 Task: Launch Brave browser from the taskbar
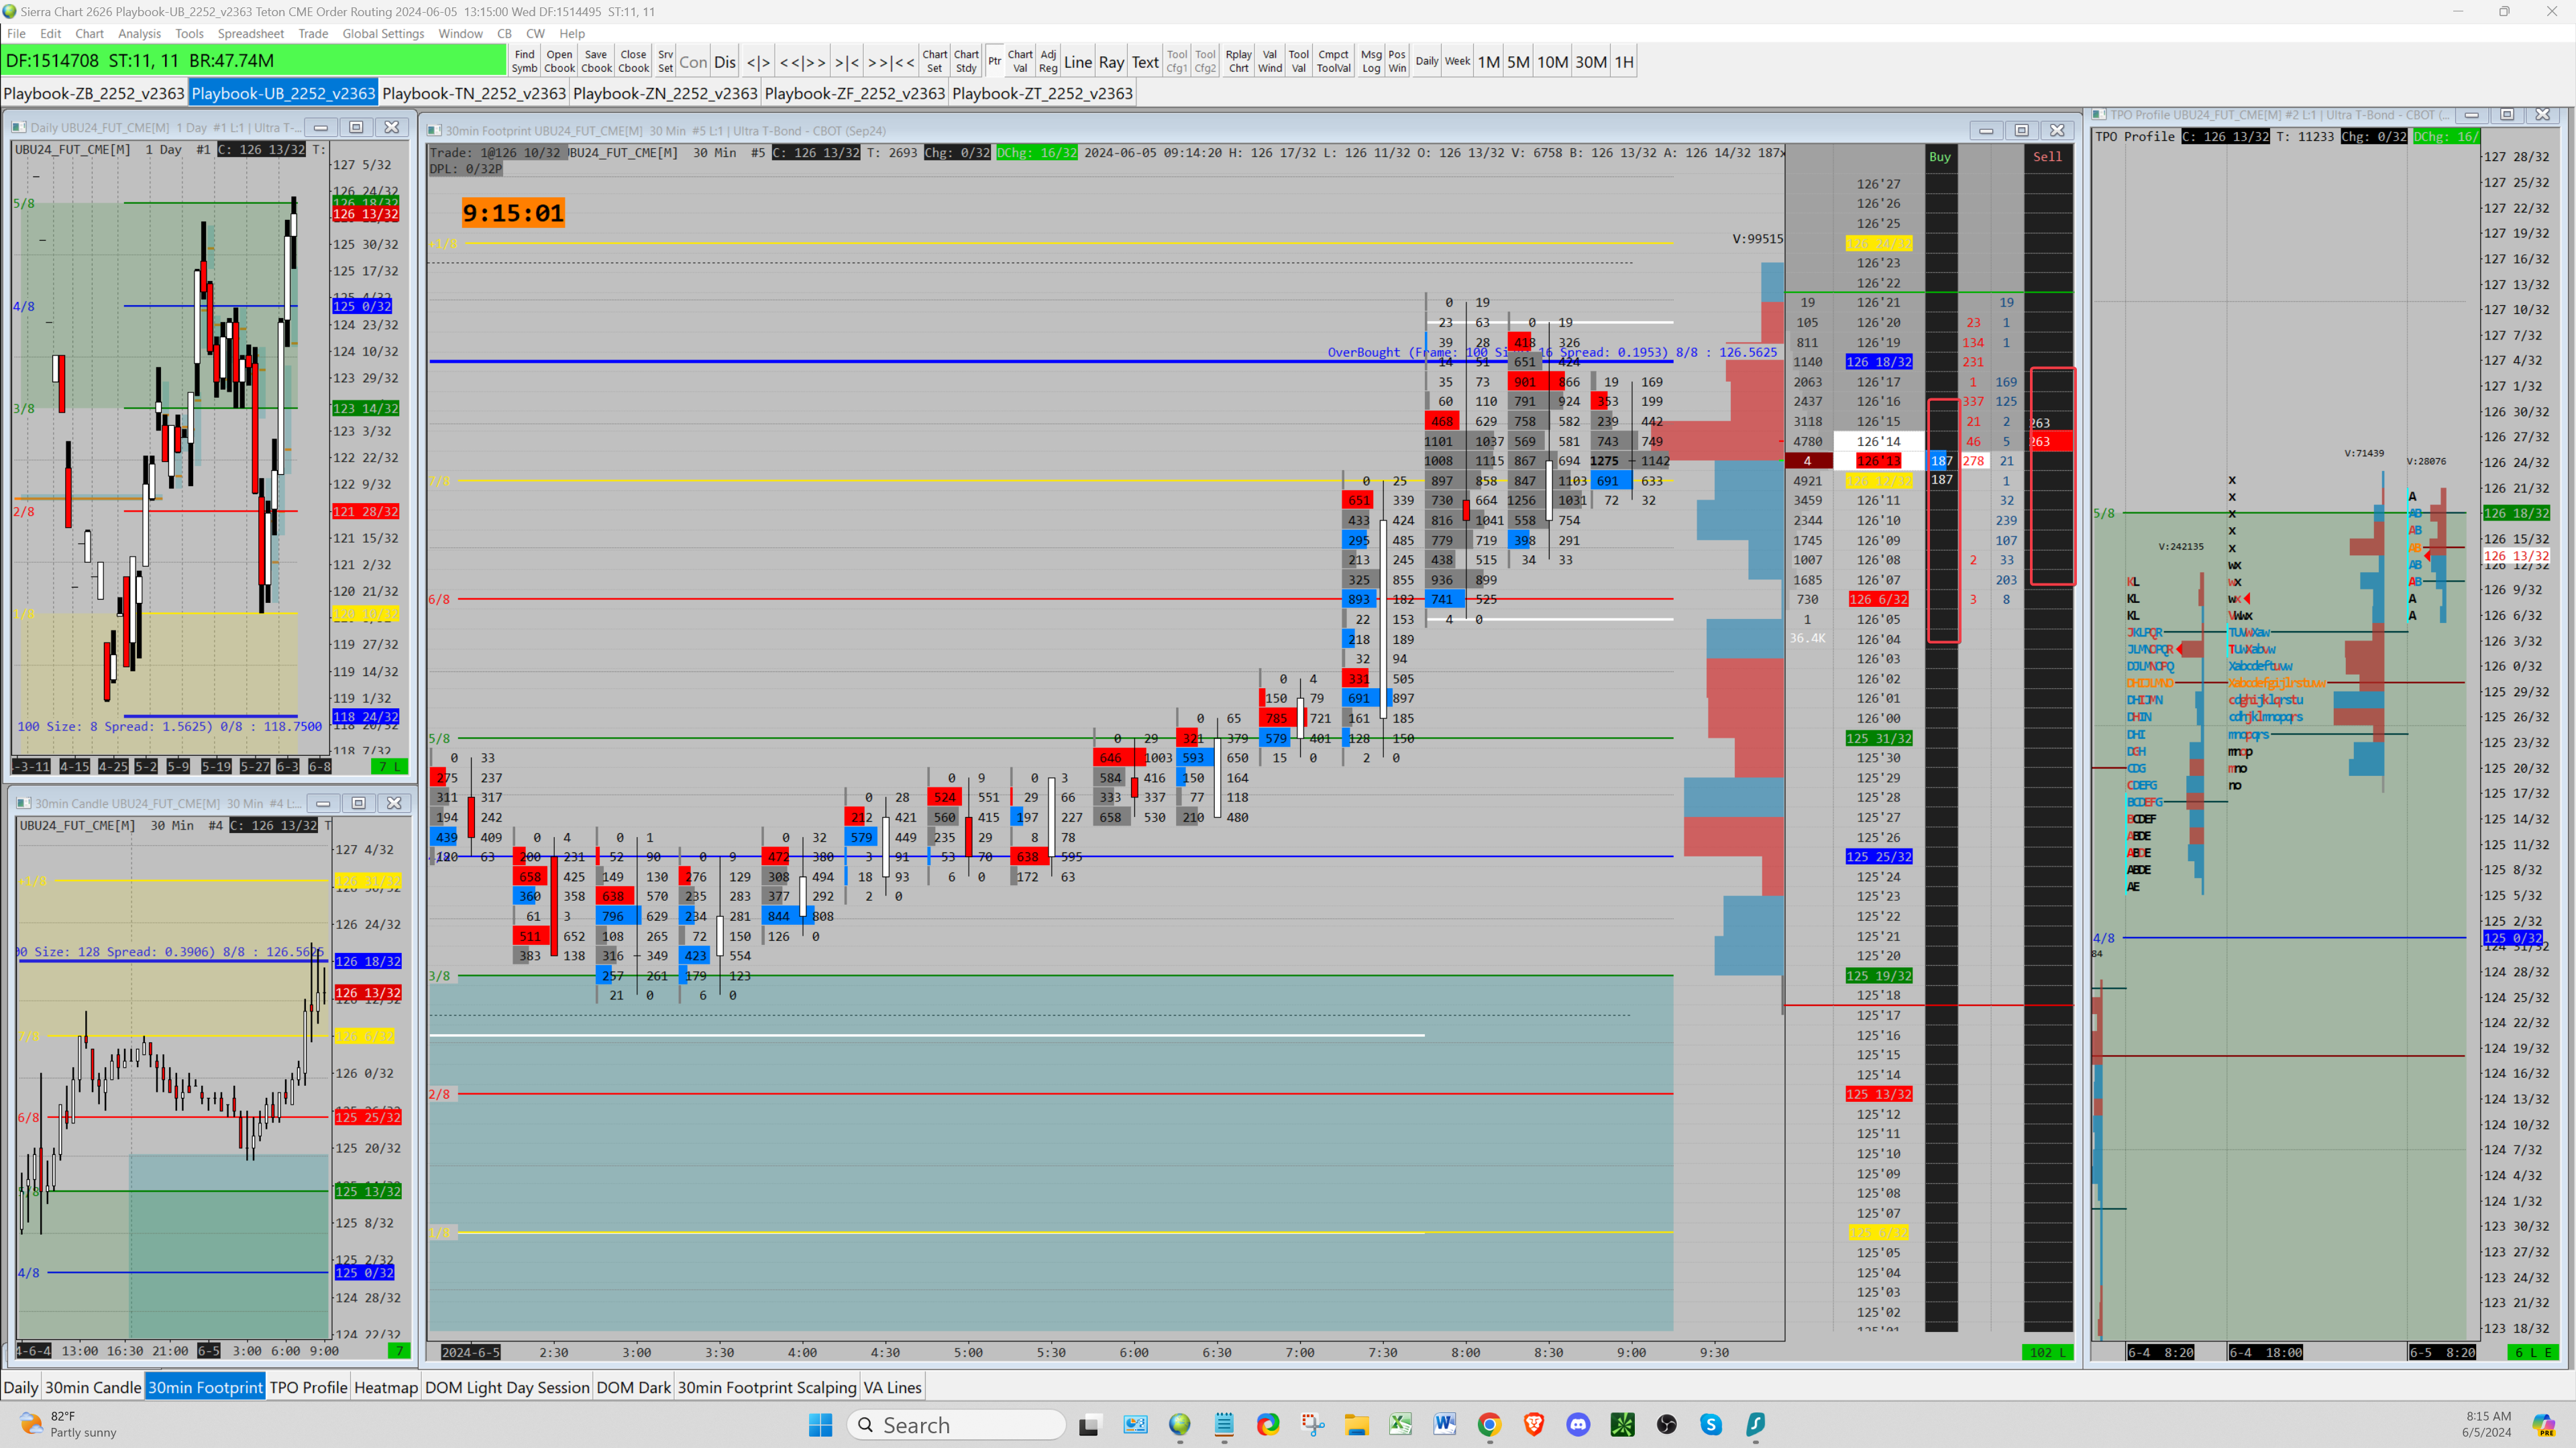(x=1533, y=1424)
